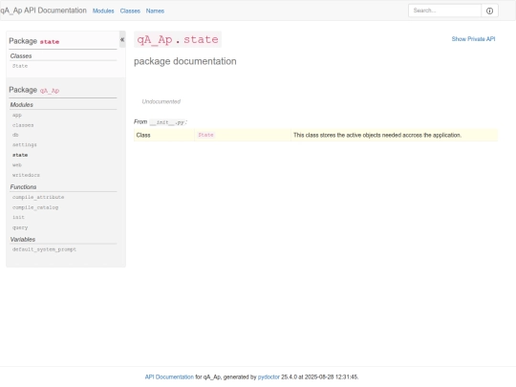Screen dimensions: 516x387
Task: Select the state module in sidebar
Action: 20,155
